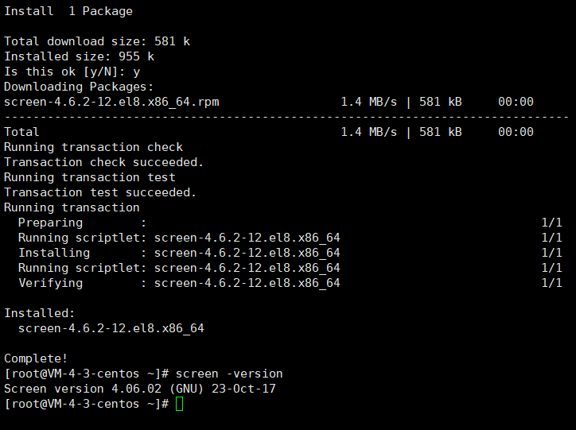
Task: Click the 'Installed:' heading text
Action: tap(40, 313)
